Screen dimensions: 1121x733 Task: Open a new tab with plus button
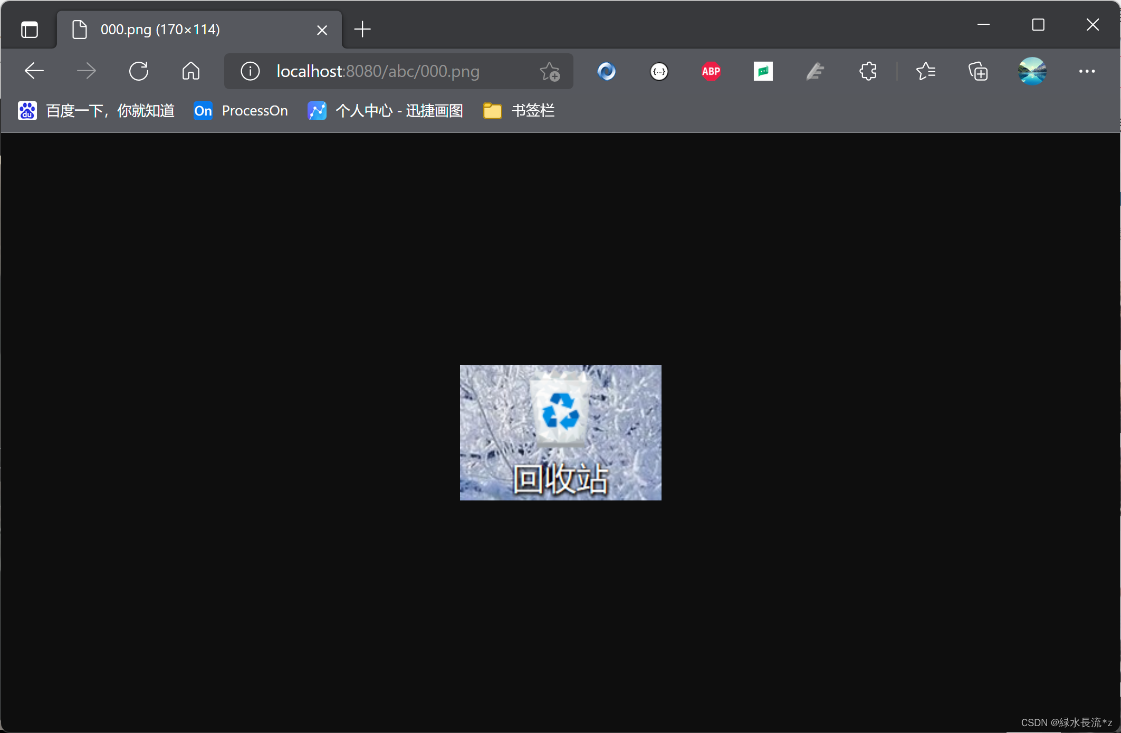coord(362,30)
